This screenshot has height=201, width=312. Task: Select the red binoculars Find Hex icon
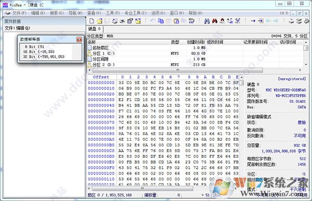coord(214,21)
